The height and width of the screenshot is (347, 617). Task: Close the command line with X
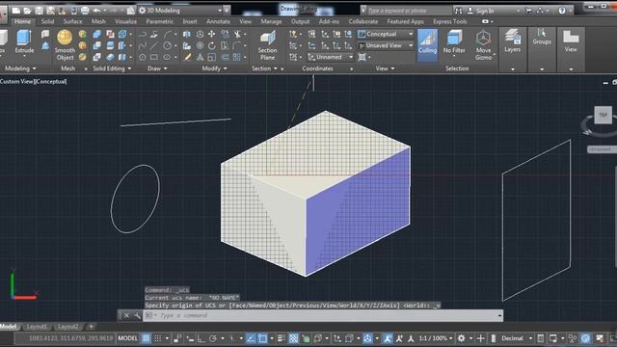click(x=126, y=315)
